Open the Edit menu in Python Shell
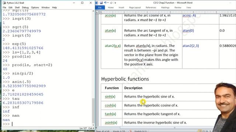The width and height of the screenshot is (236, 132). coord(10,7)
